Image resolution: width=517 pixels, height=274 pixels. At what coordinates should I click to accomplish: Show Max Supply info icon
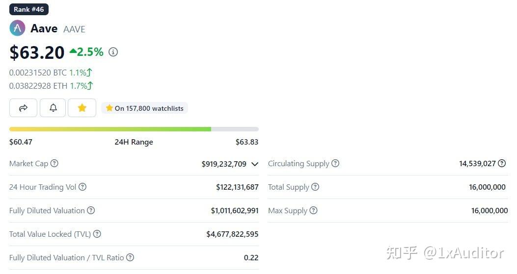[x=313, y=210]
